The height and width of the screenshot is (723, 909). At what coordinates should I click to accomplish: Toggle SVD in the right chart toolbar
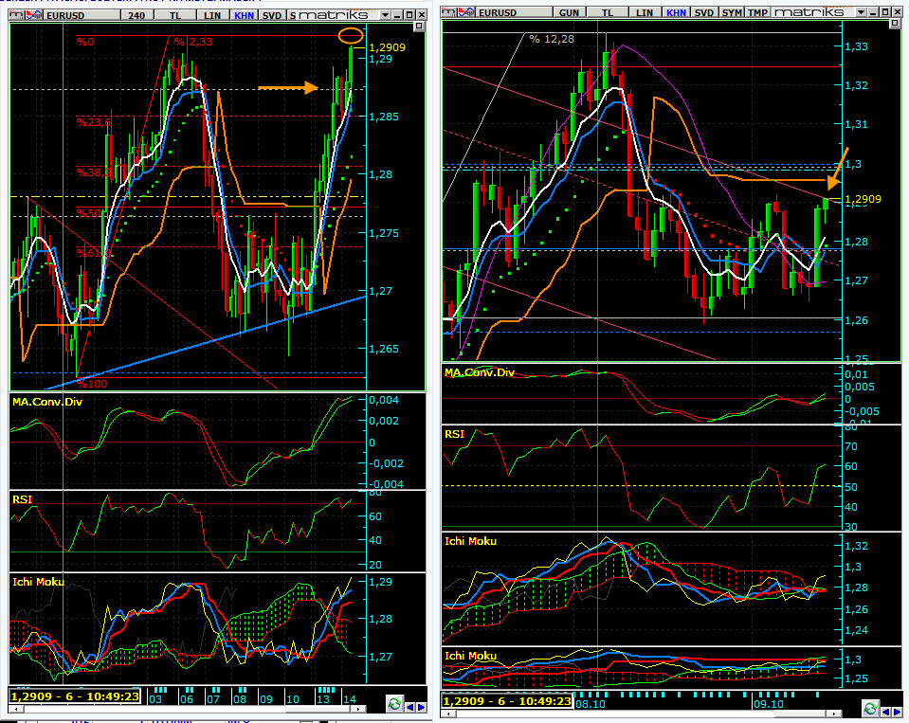[x=704, y=11]
